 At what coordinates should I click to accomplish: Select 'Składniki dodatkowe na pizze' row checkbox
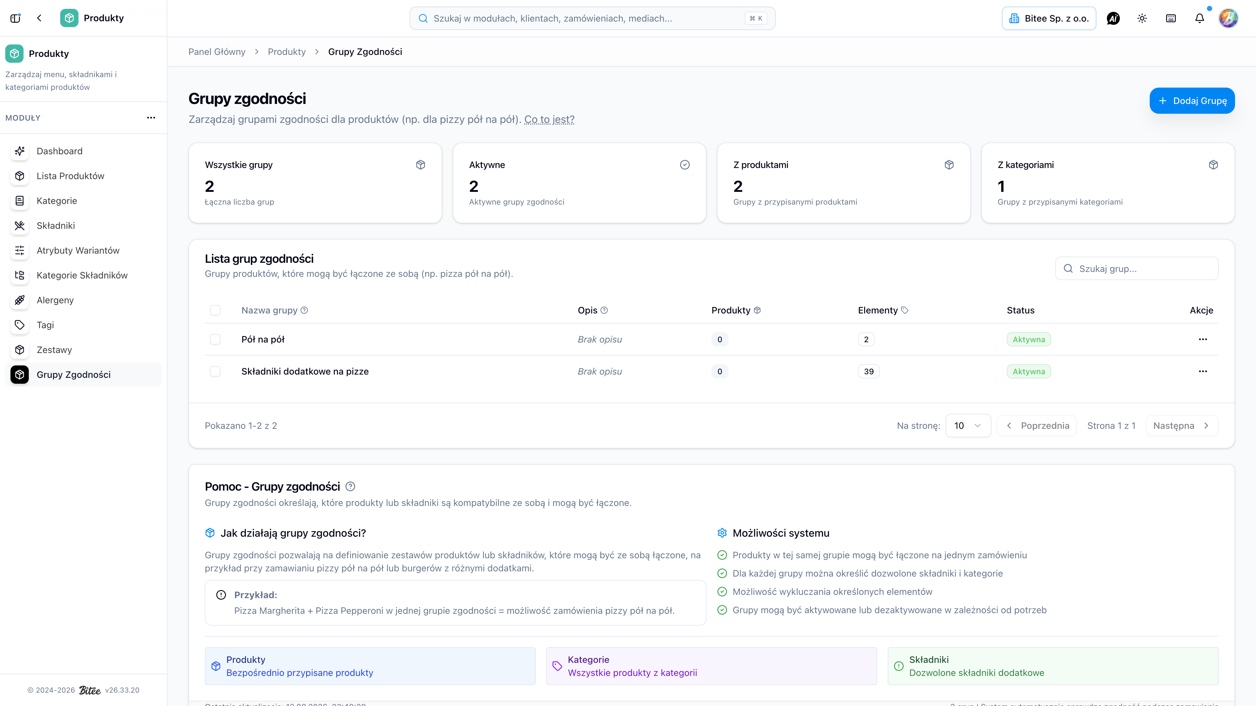[215, 371]
